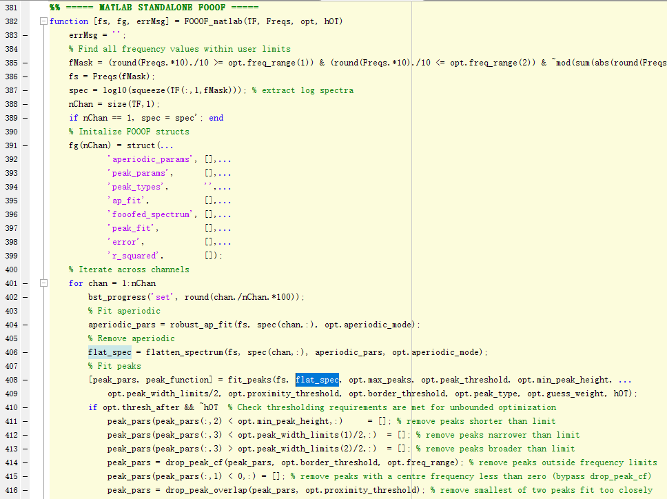This screenshot has width=667, height=499.
Task: Toggle the breakpoint dash on line 391
Action: [25, 145]
